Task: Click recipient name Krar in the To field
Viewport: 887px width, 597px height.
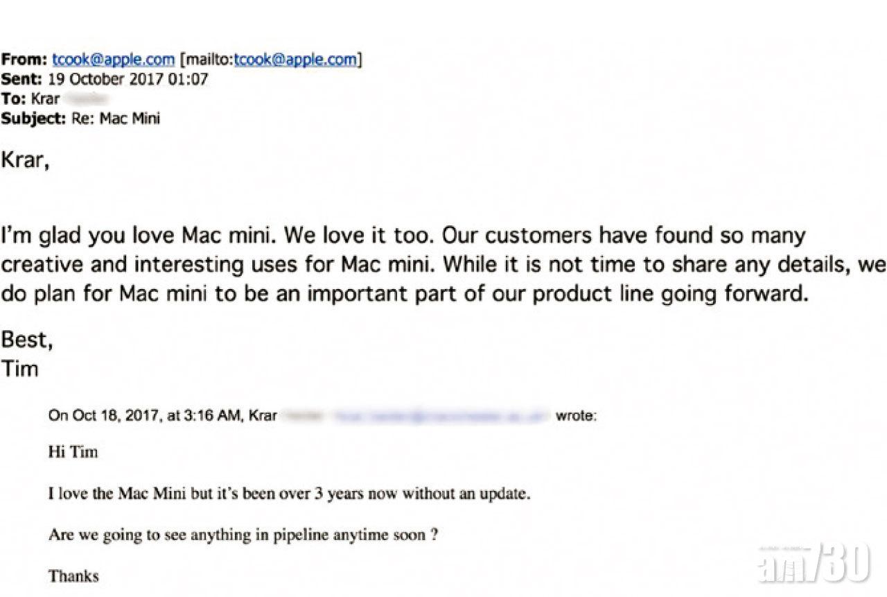Action: coord(46,98)
